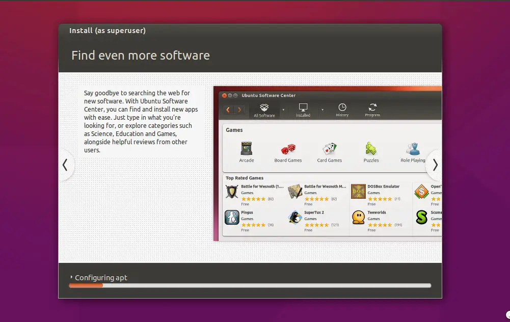
Task: Click the Install (as superuser) title
Action: 108,31
